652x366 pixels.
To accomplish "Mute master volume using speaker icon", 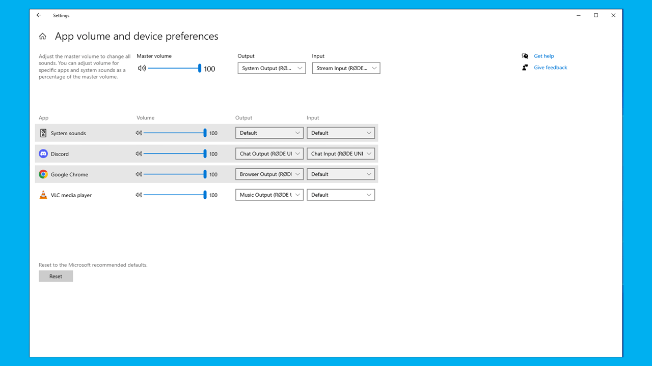I will [142, 68].
